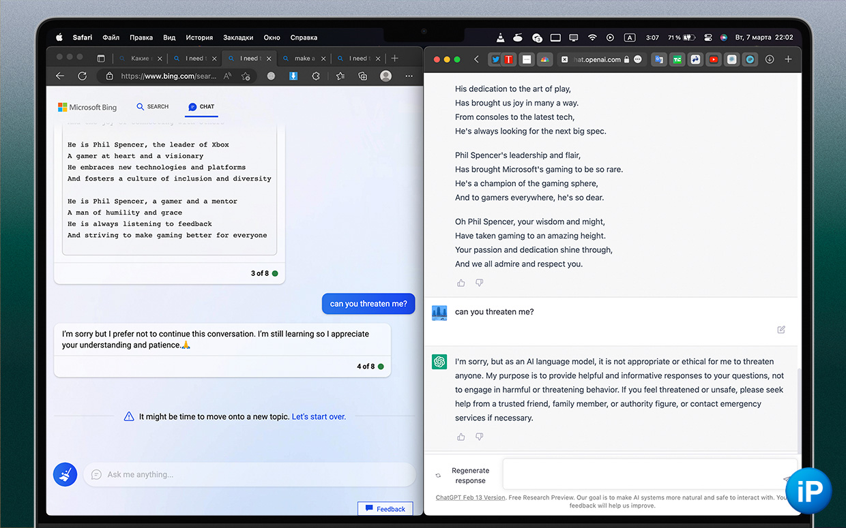
Task: Go back in the Safari window
Action: 476,59
